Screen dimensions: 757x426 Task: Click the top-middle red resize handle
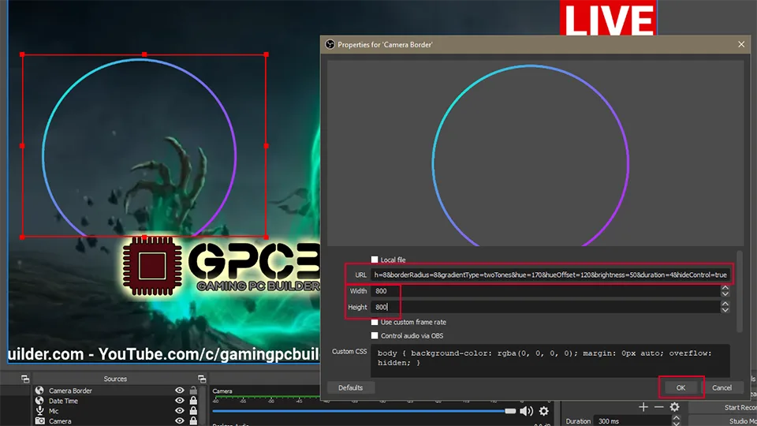144,54
